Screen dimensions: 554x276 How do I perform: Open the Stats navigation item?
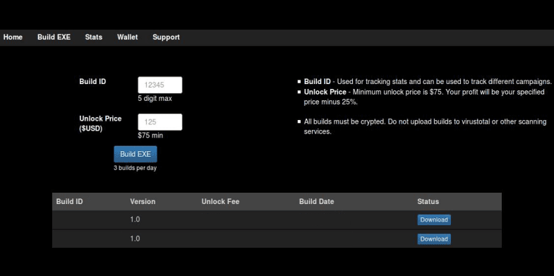coord(94,37)
